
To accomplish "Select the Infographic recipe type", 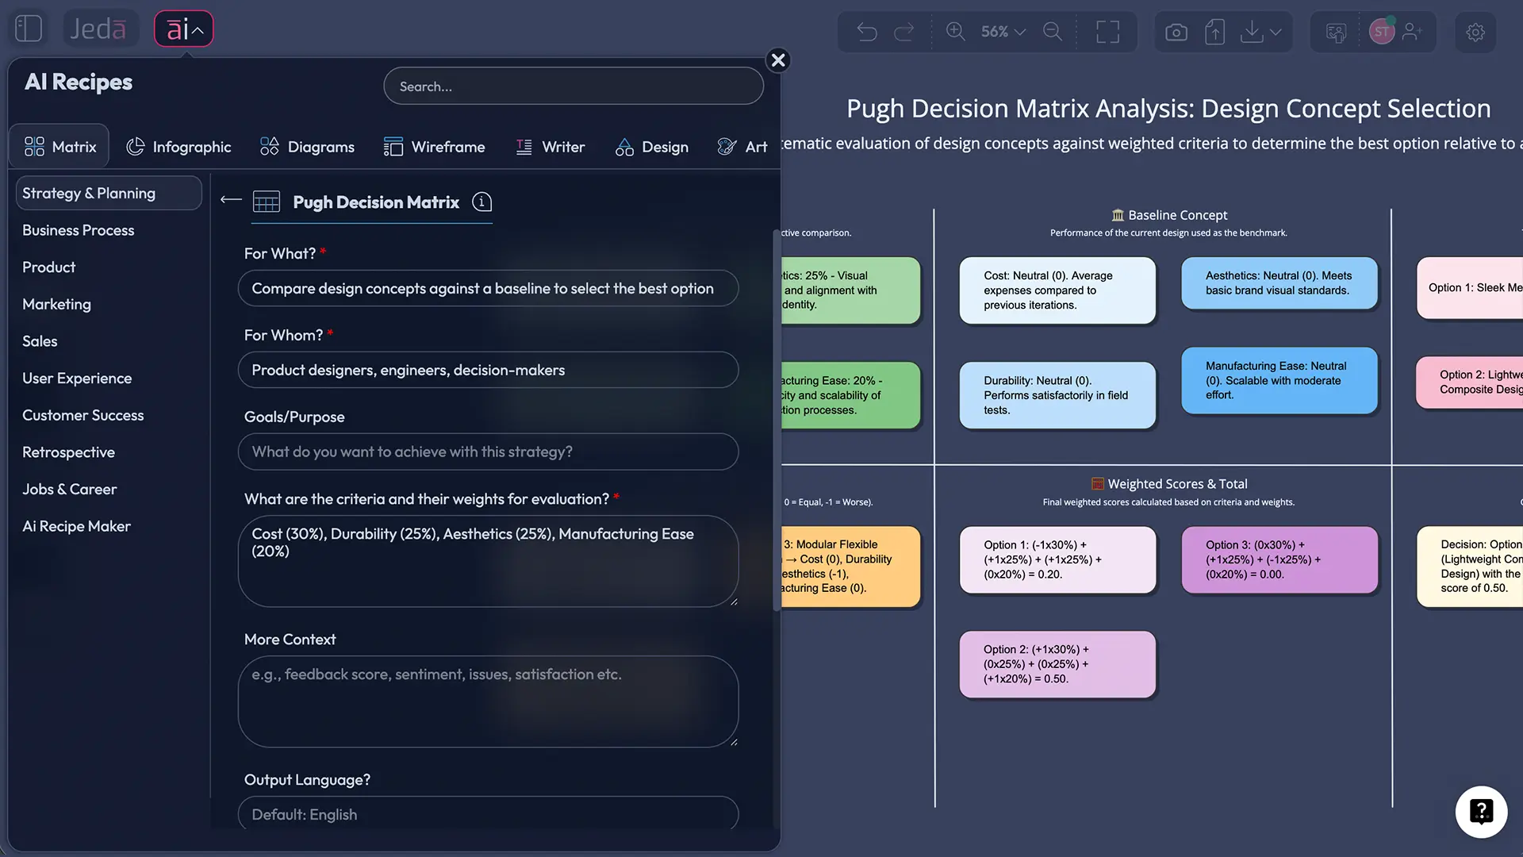I will click(178, 146).
